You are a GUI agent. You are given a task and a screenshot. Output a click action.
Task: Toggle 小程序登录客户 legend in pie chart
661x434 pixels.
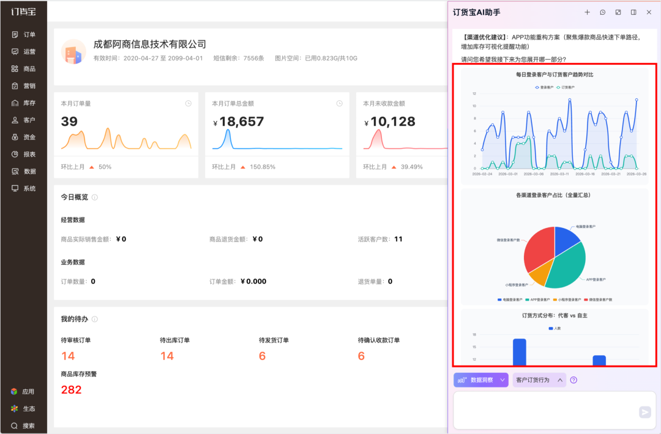pyautogui.click(x=567, y=300)
